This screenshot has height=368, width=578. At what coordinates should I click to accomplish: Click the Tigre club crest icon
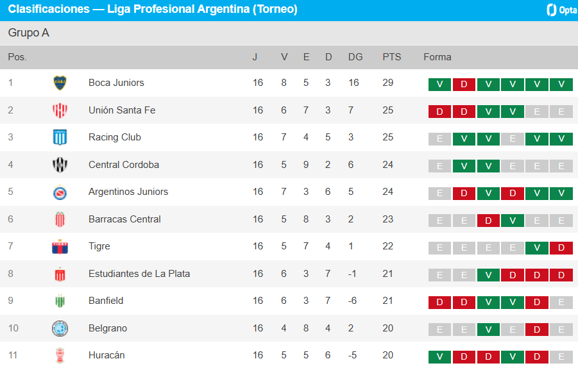tap(60, 246)
